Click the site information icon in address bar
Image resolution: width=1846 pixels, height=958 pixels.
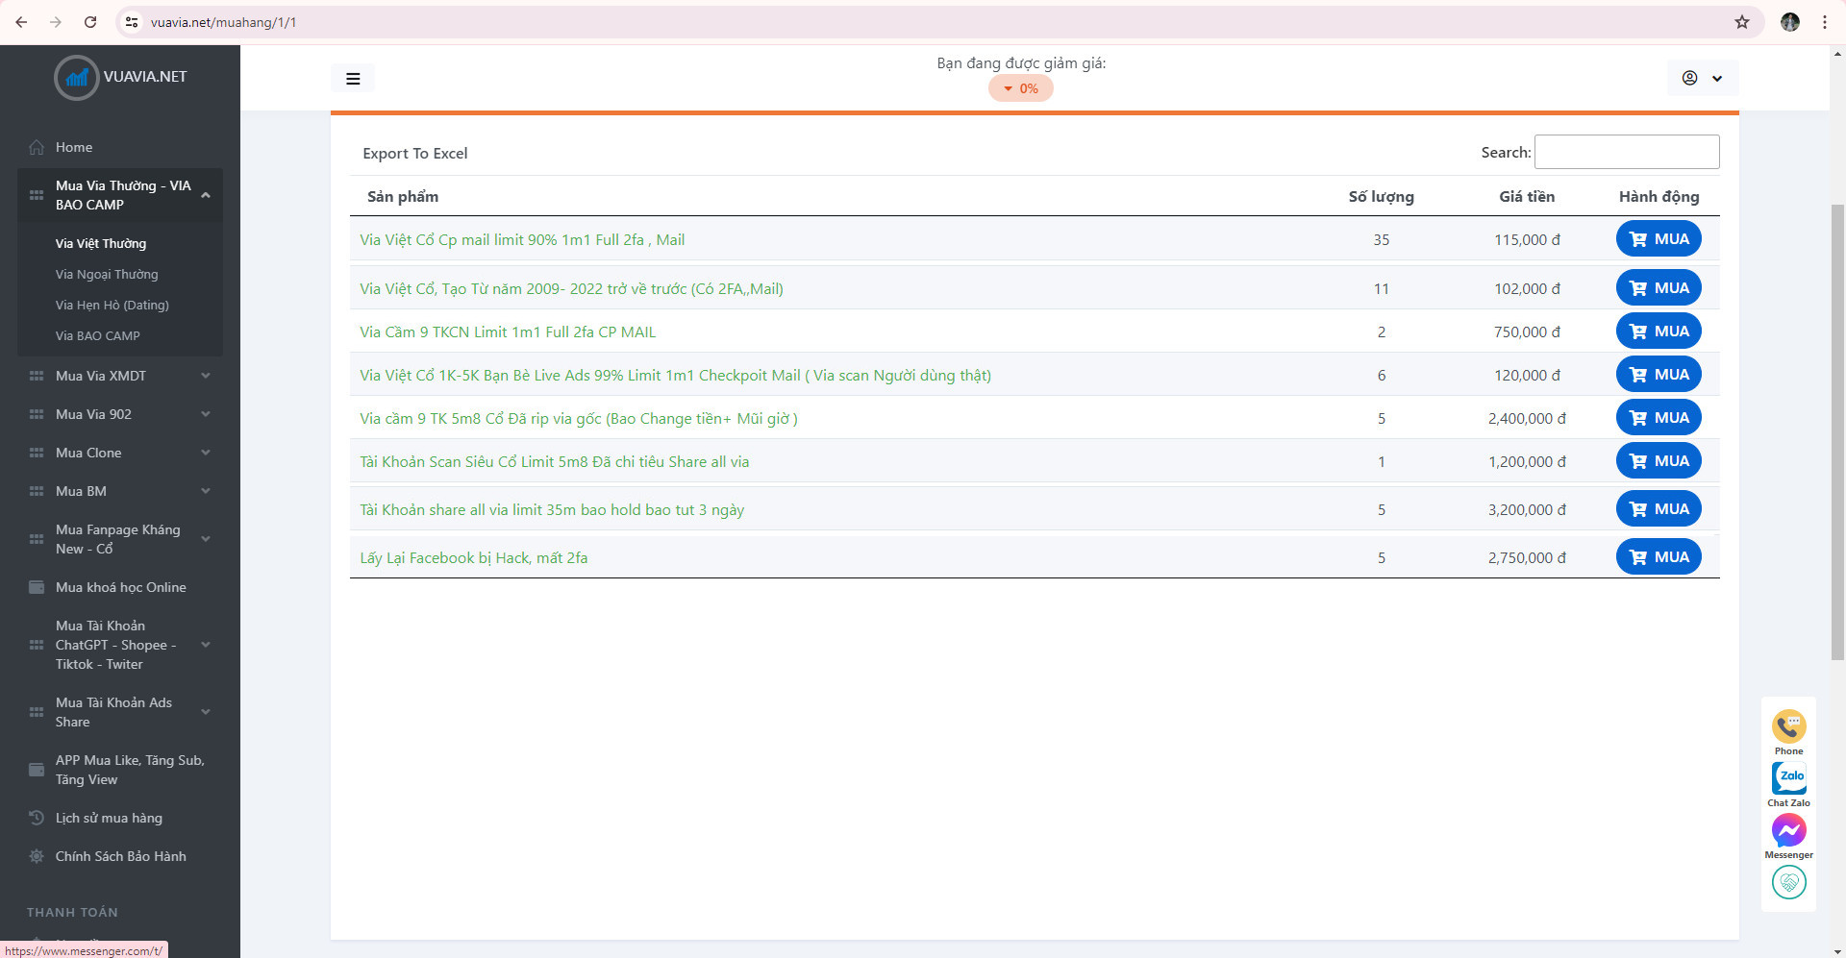coord(133,22)
